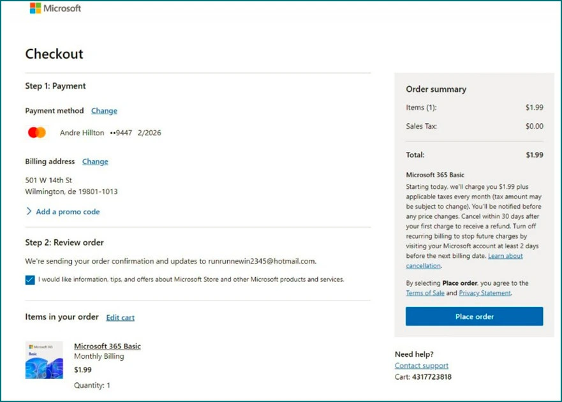Expand the Add a promo code section

coord(63,212)
